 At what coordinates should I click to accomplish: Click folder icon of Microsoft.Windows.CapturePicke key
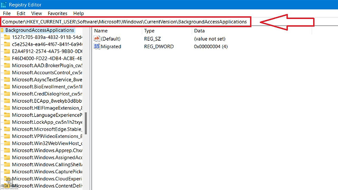[7, 172]
